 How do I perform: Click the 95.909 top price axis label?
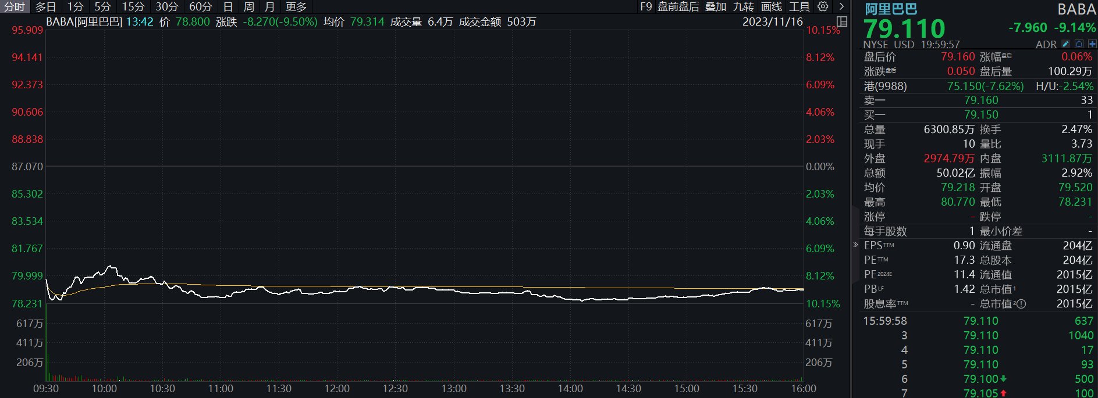pos(27,30)
